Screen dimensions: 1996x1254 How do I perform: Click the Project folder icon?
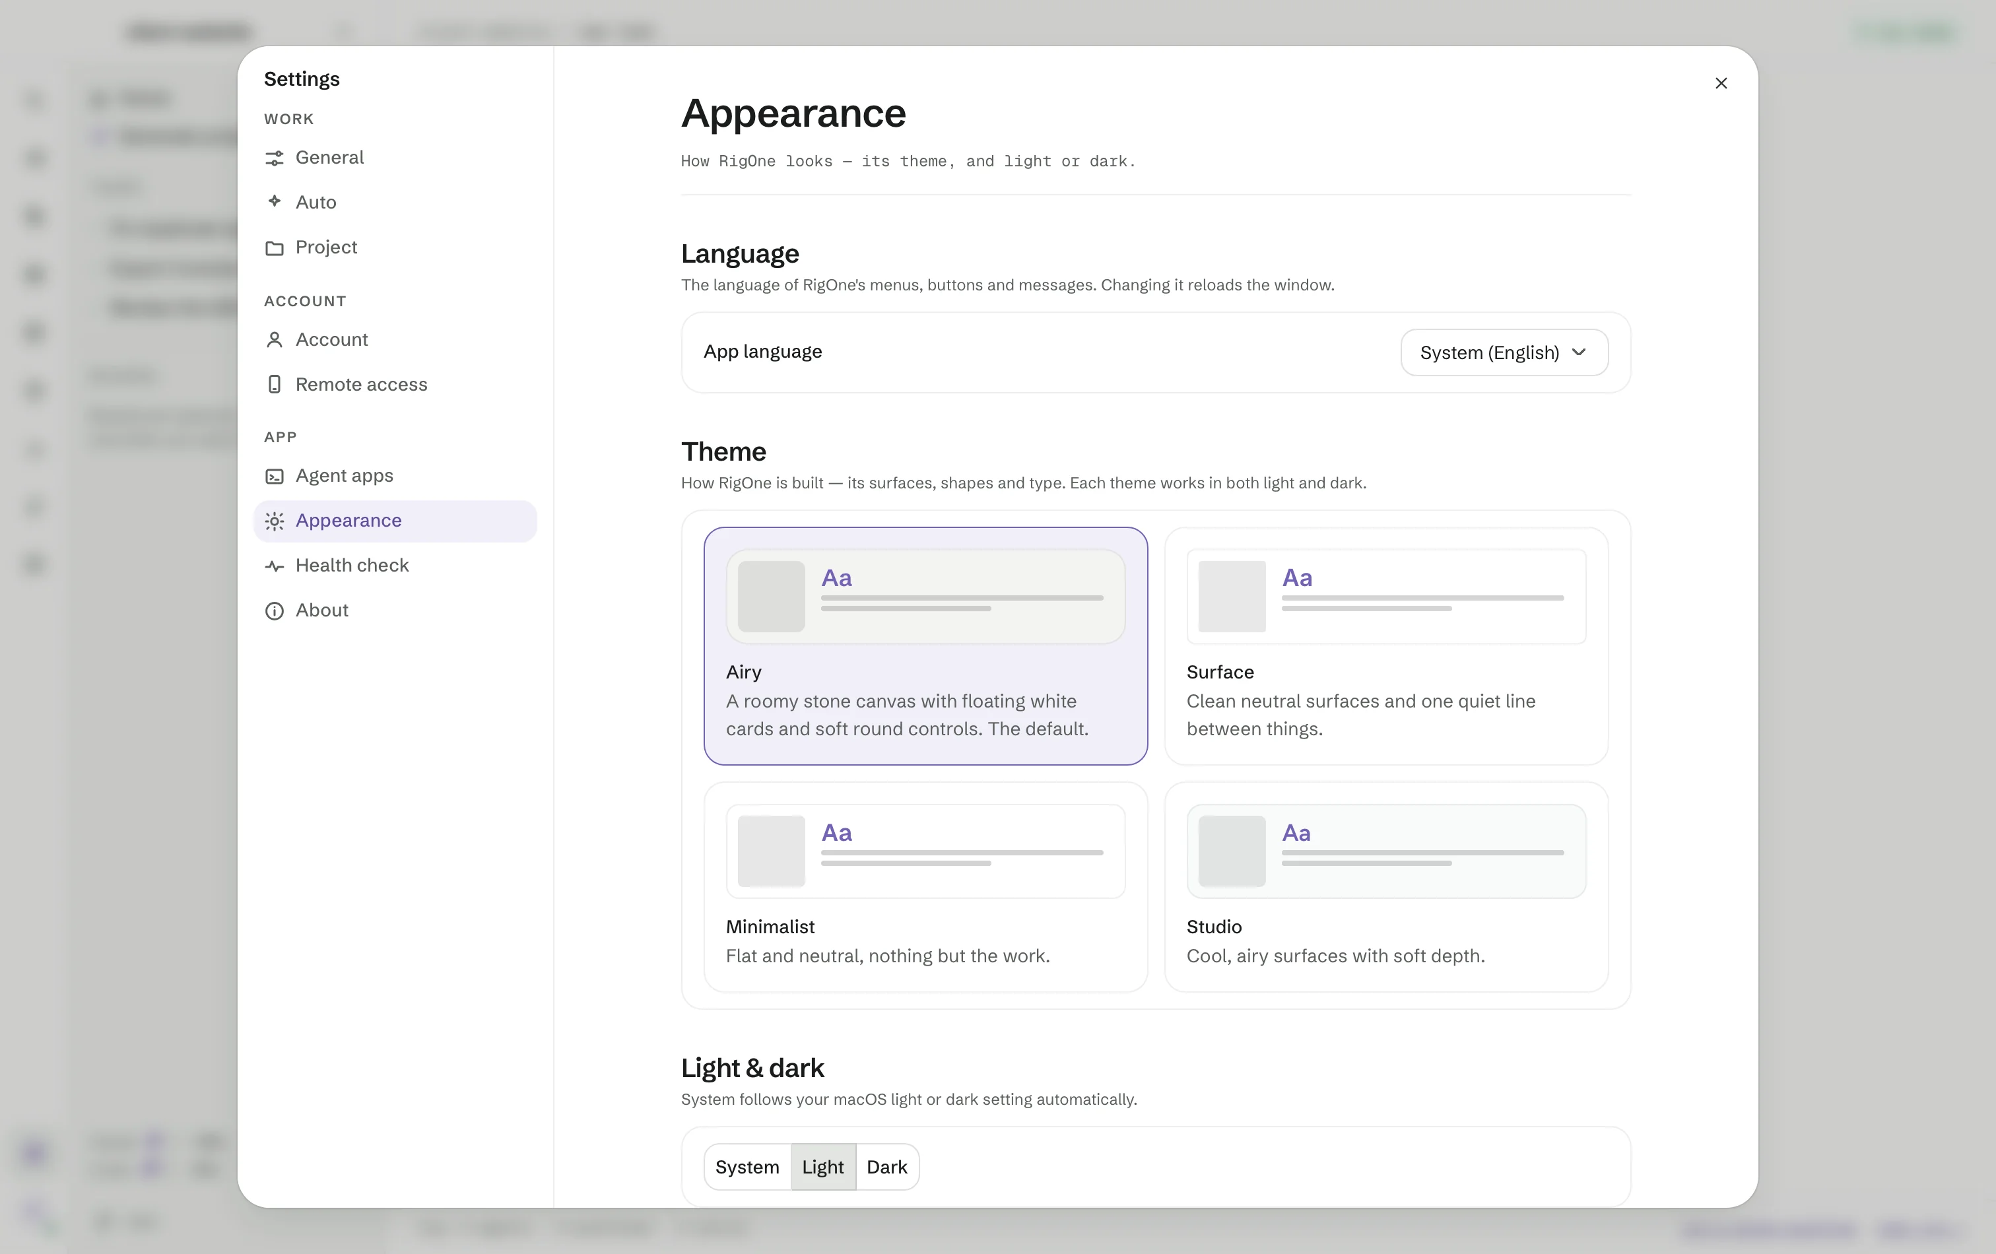coord(275,247)
